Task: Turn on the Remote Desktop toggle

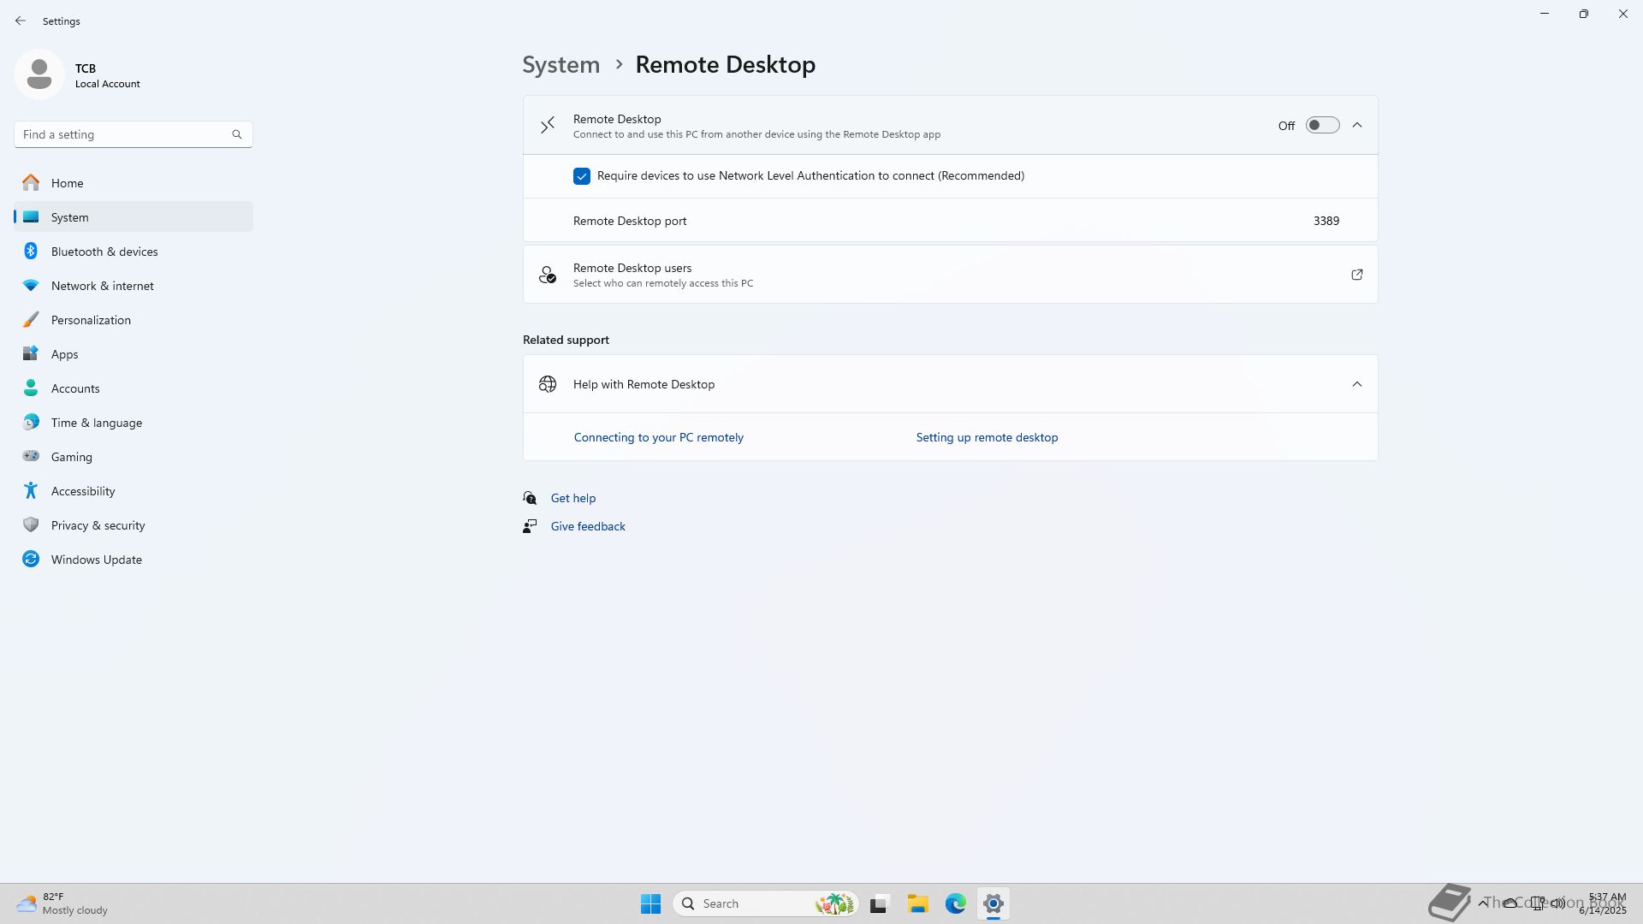Action: coord(1322,126)
